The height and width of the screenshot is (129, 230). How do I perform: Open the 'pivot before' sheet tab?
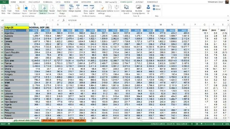point(49,120)
